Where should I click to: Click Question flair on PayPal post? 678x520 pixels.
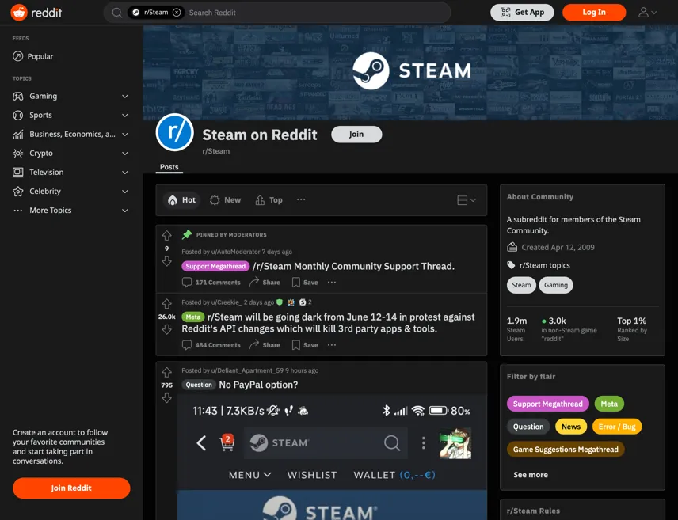coord(199,385)
